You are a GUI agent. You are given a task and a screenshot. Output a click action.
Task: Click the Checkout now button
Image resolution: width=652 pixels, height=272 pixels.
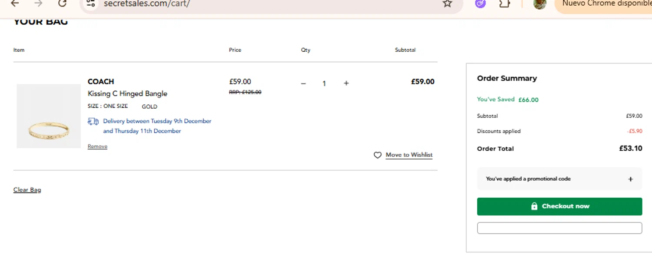click(559, 206)
